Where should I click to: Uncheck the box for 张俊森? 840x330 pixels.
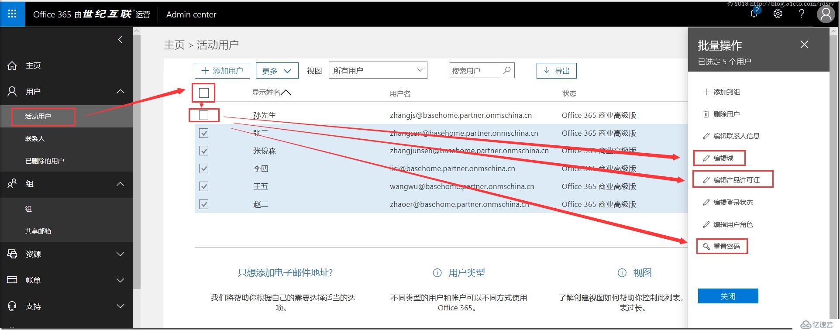point(203,151)
